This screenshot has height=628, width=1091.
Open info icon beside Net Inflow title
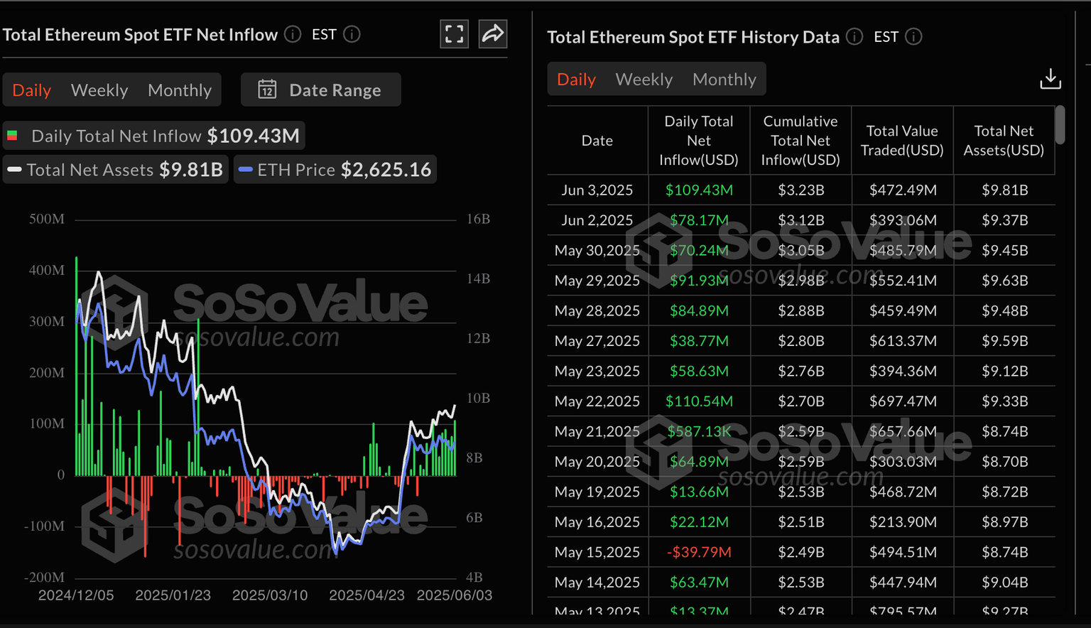(293, 34)
